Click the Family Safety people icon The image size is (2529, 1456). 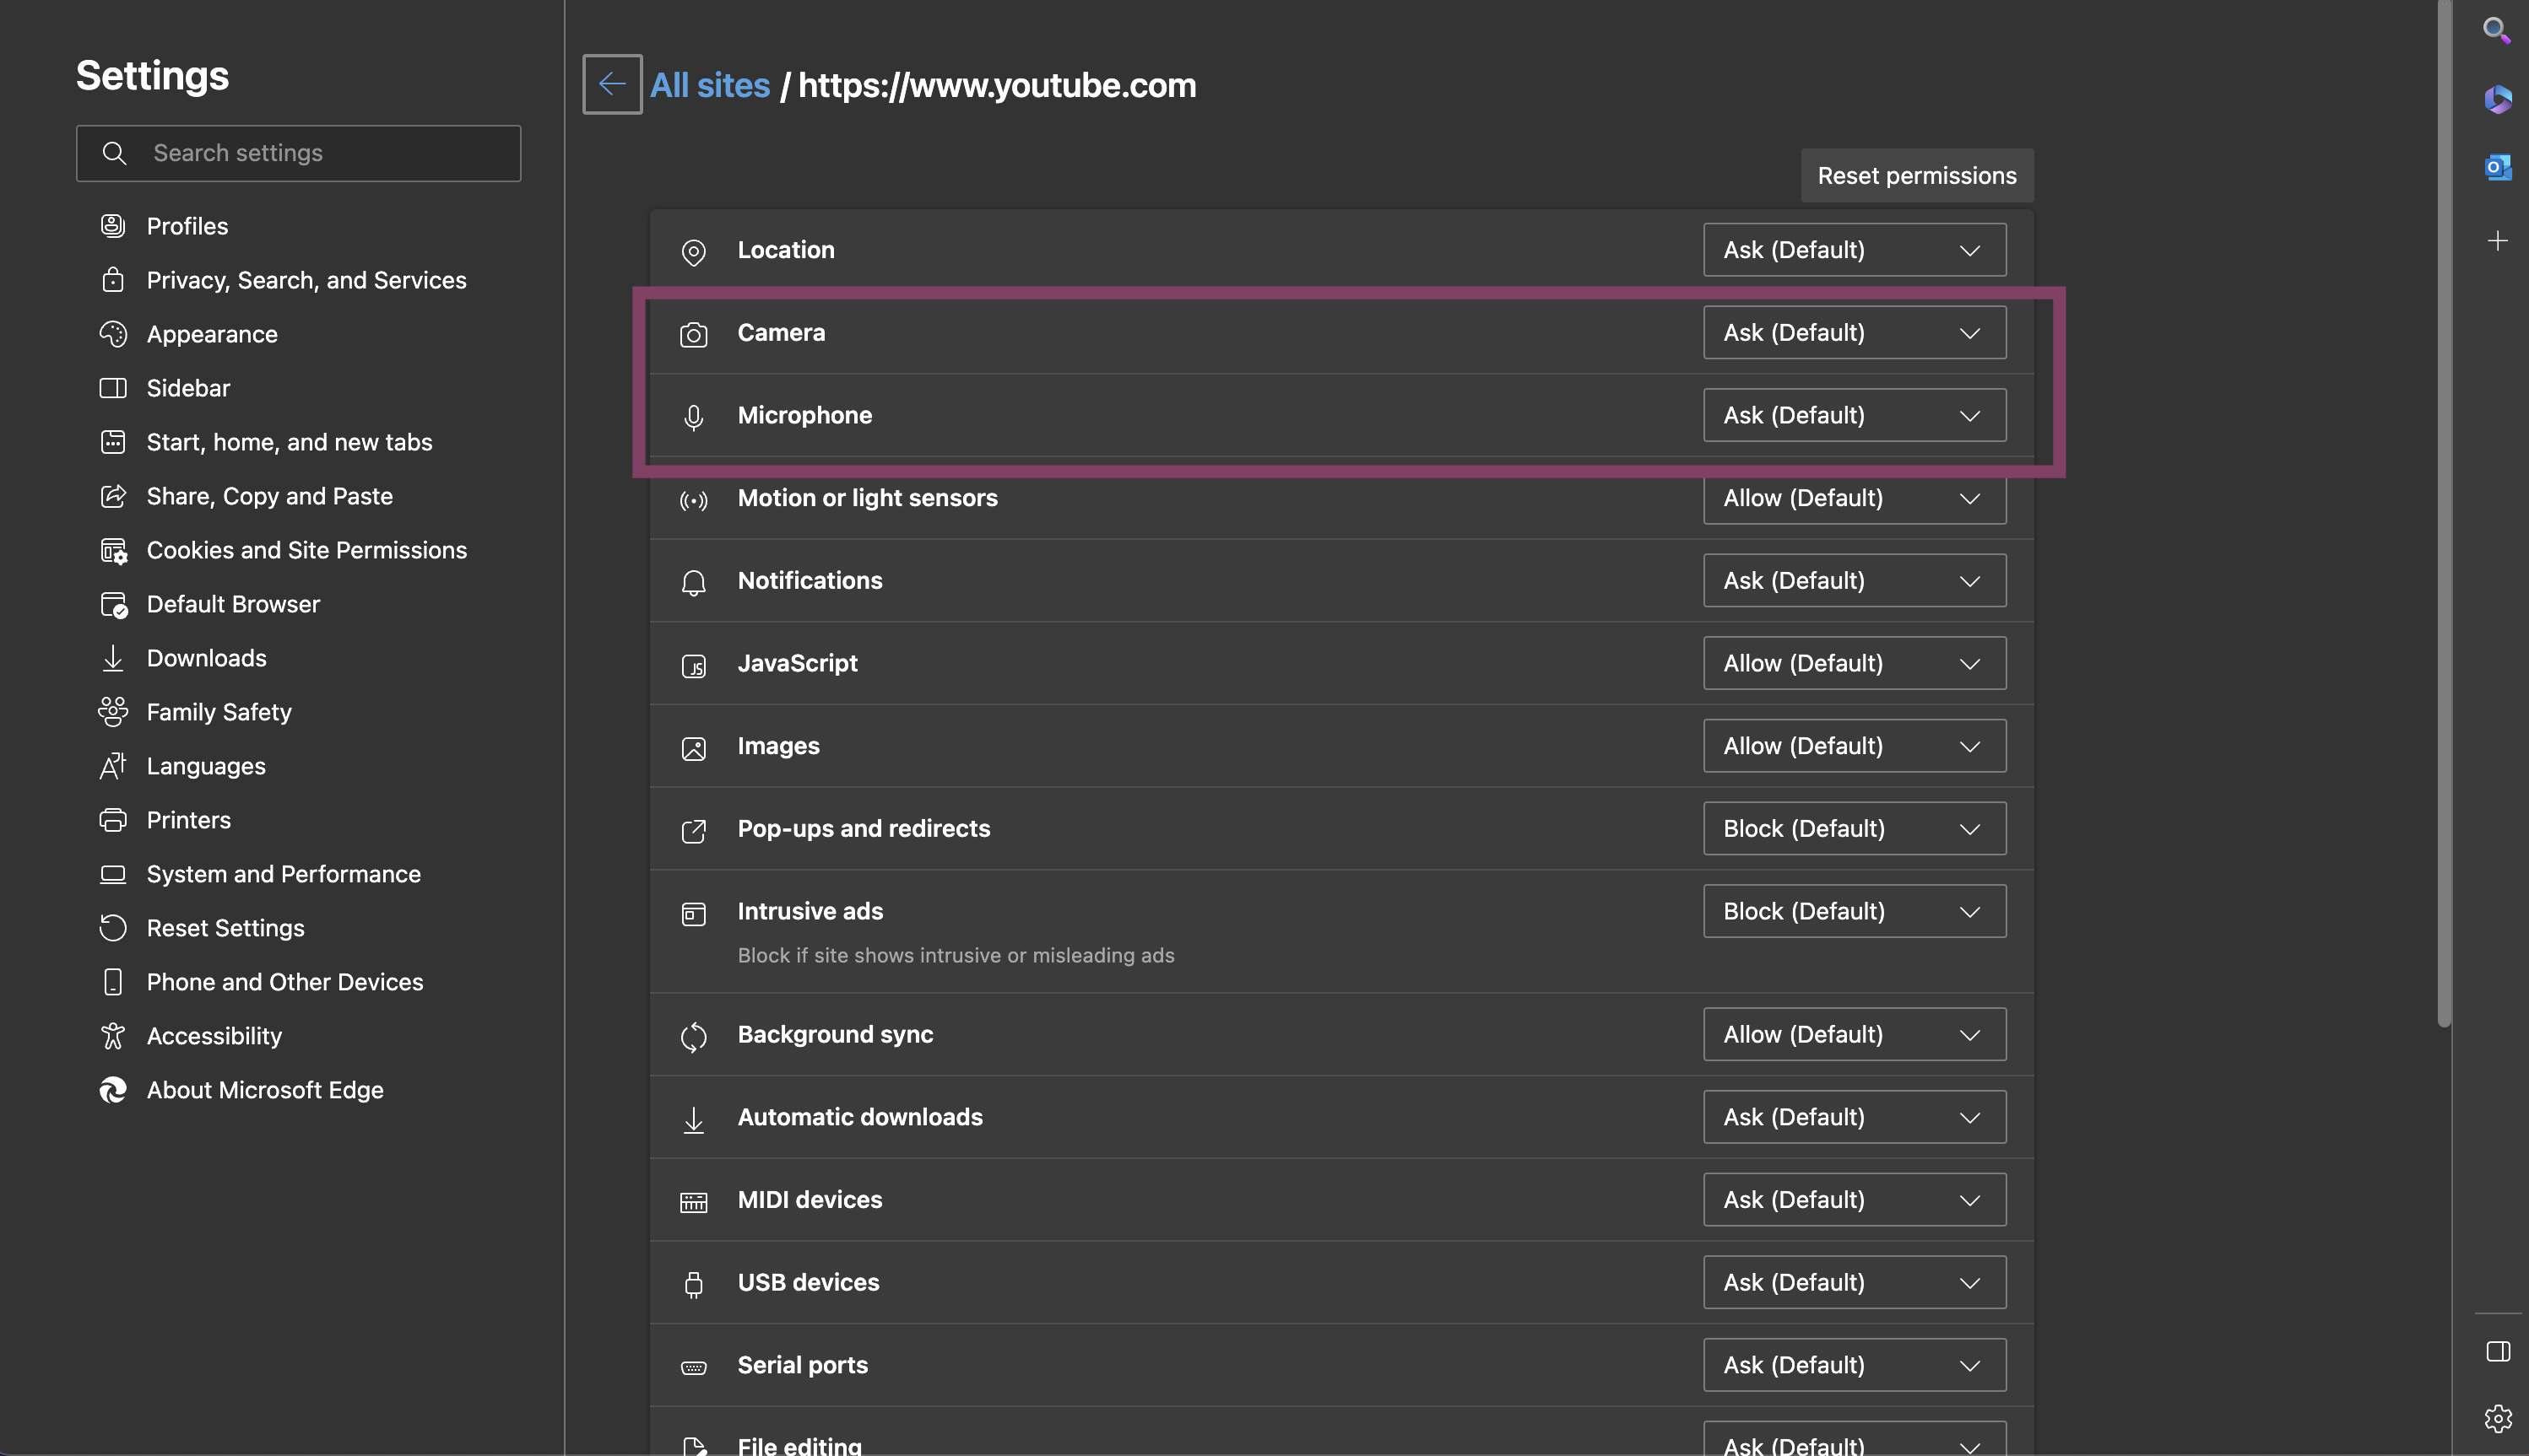[113, 712]
